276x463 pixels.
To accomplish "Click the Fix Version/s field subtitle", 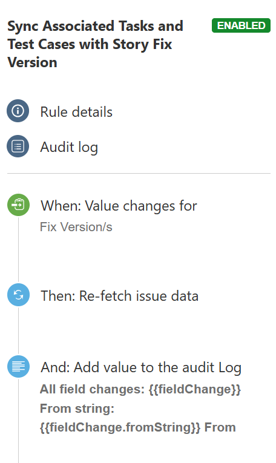I will tap(76, 227).
